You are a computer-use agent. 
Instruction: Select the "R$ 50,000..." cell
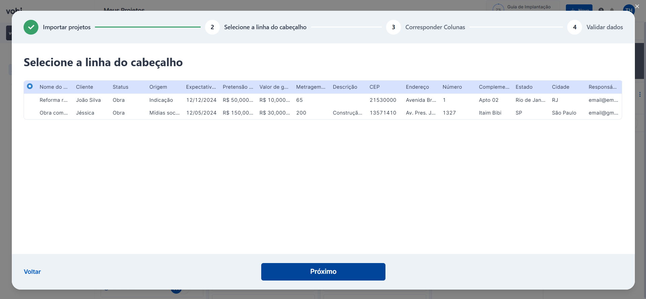click(238, 100)
